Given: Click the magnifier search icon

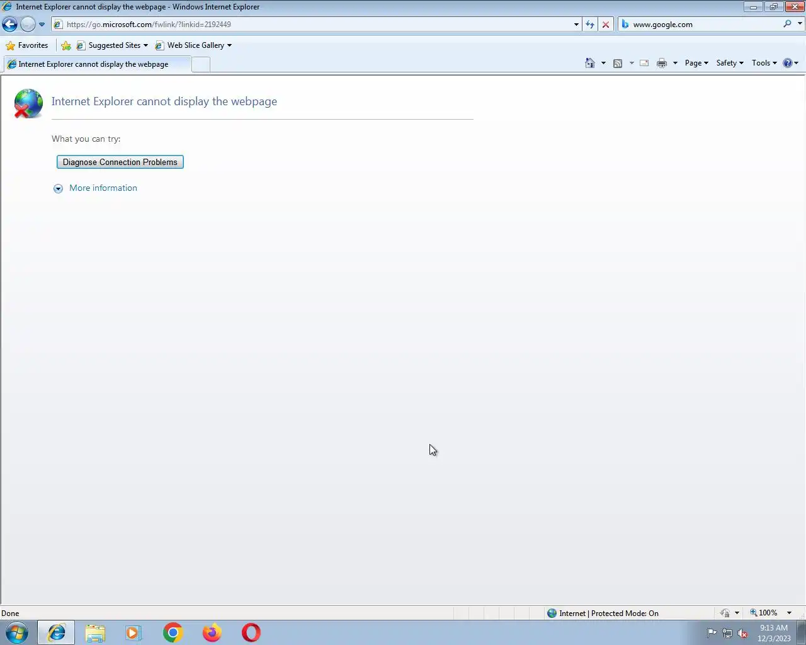Looking at the screenshot, I should pos(787,24).
